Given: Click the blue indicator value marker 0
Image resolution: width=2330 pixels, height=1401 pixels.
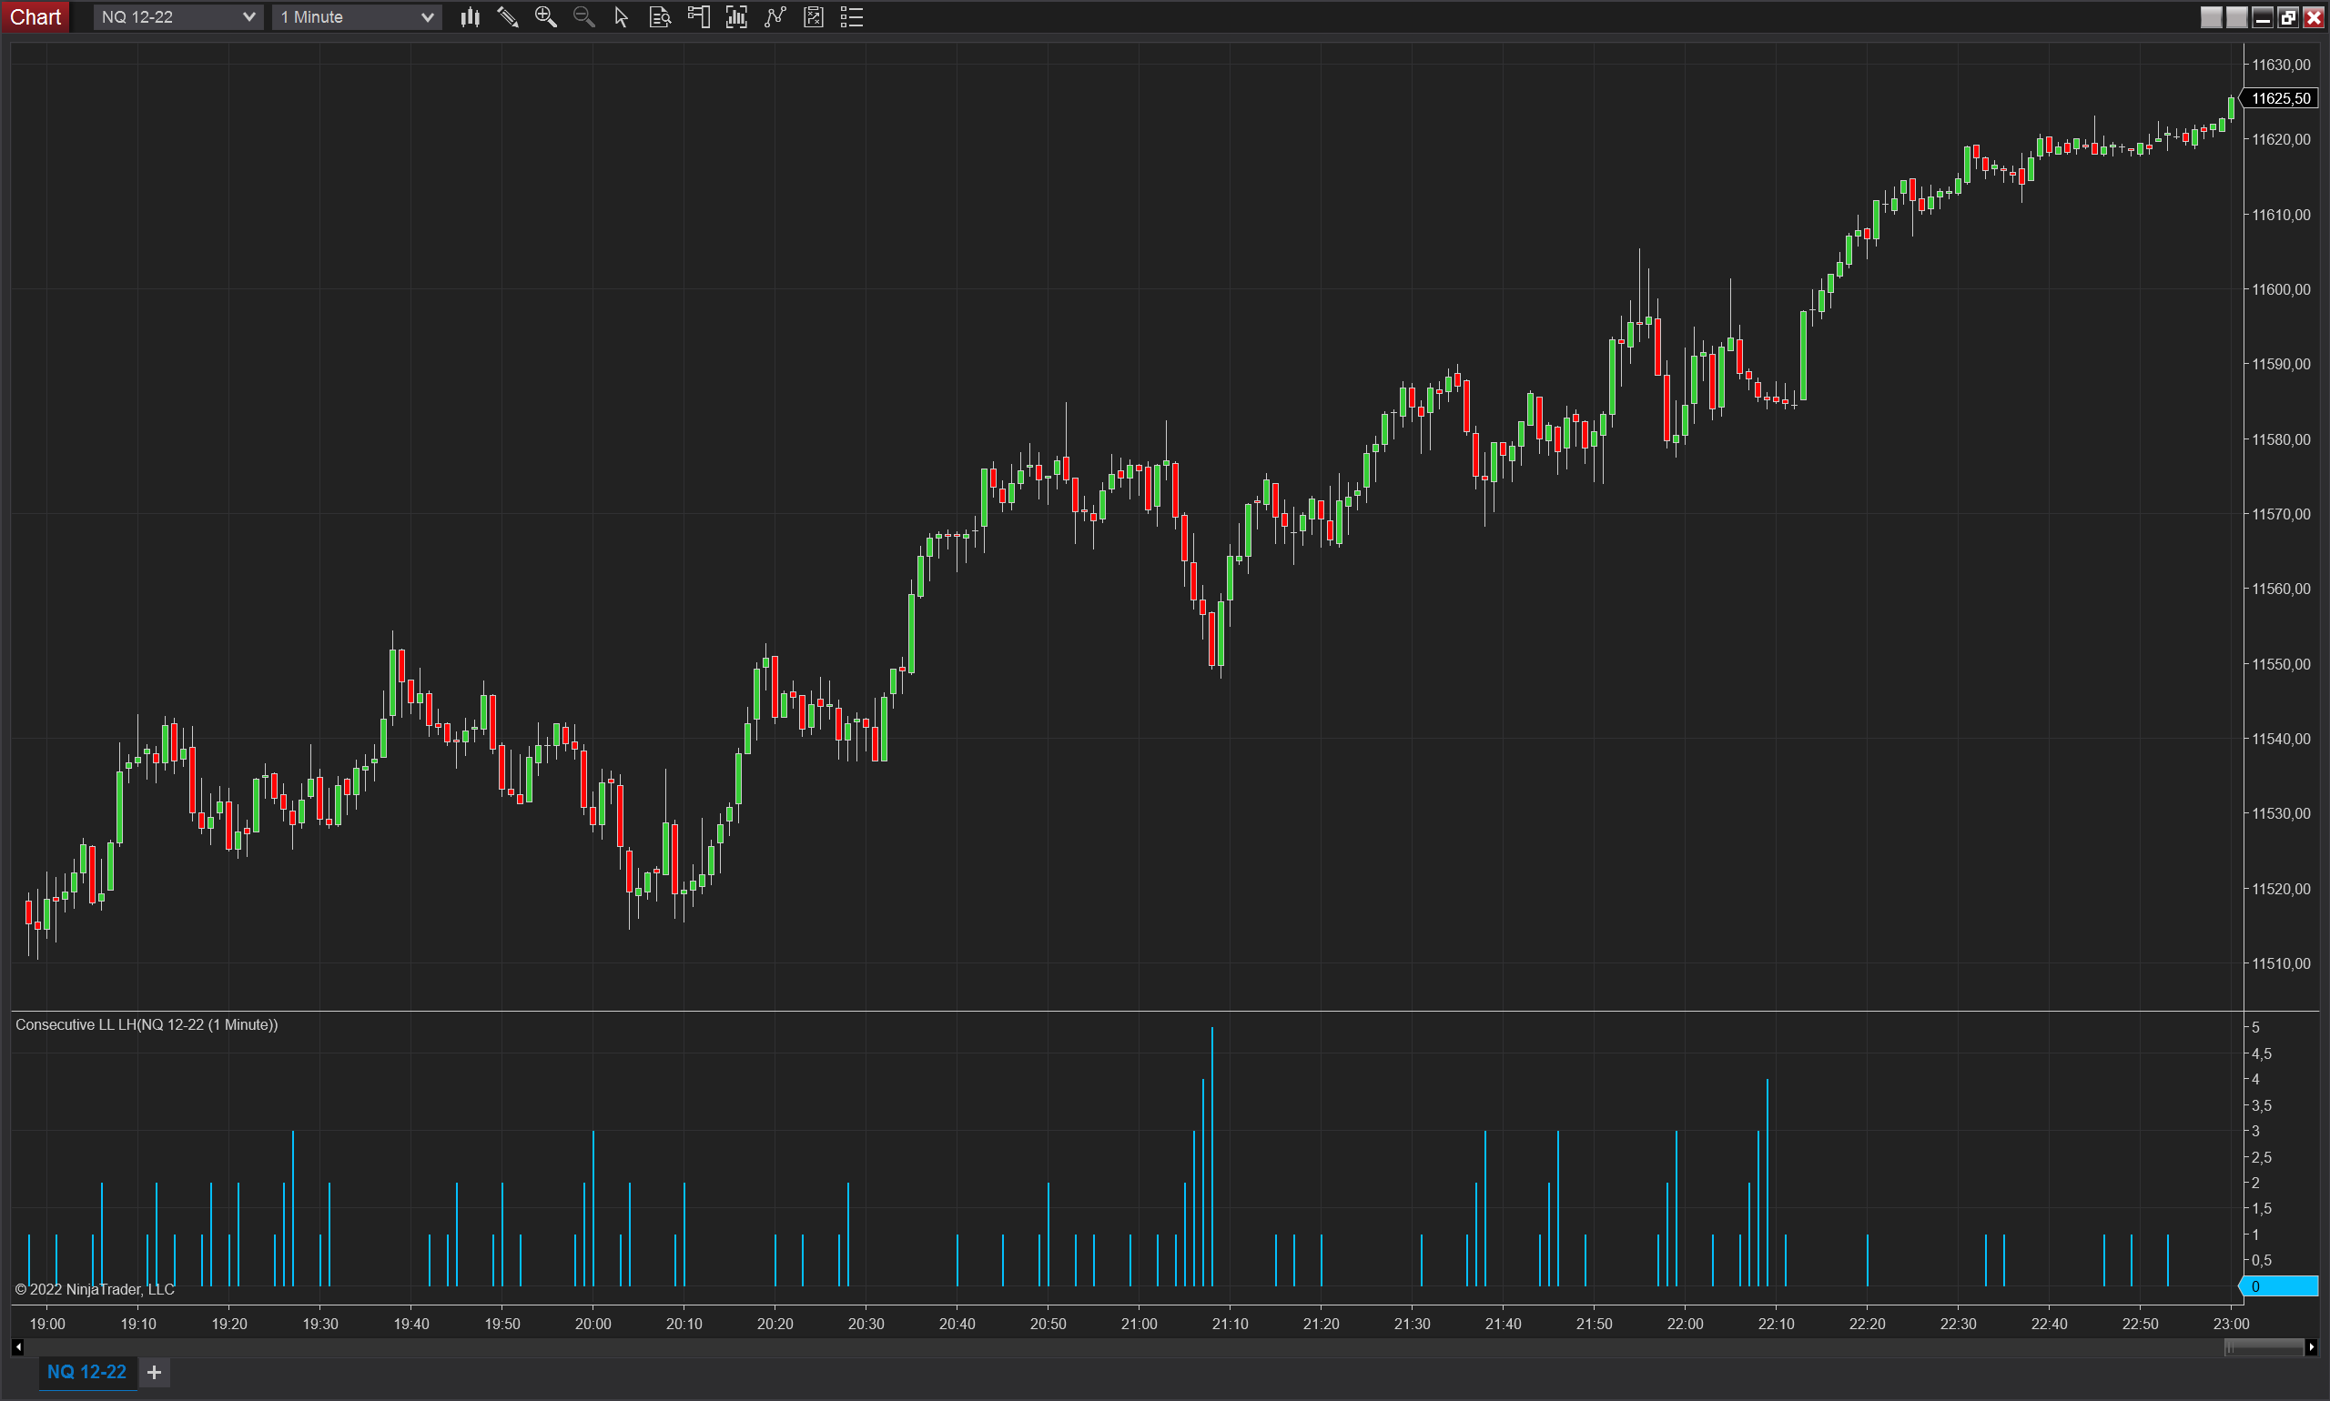Looking at the screenshot, I should point(2280,1285).
